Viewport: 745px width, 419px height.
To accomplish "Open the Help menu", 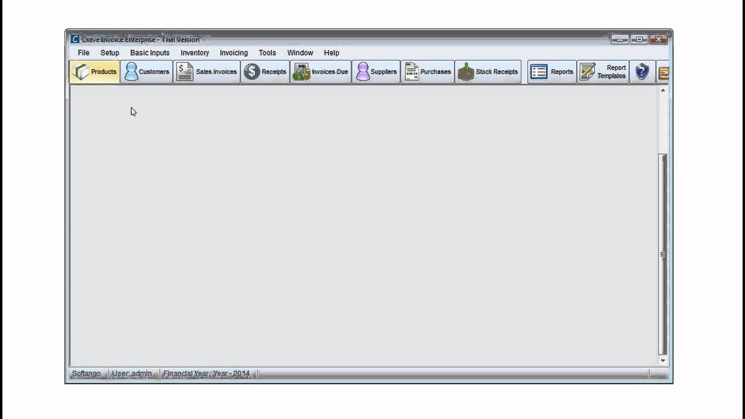I will pos(332,52).
